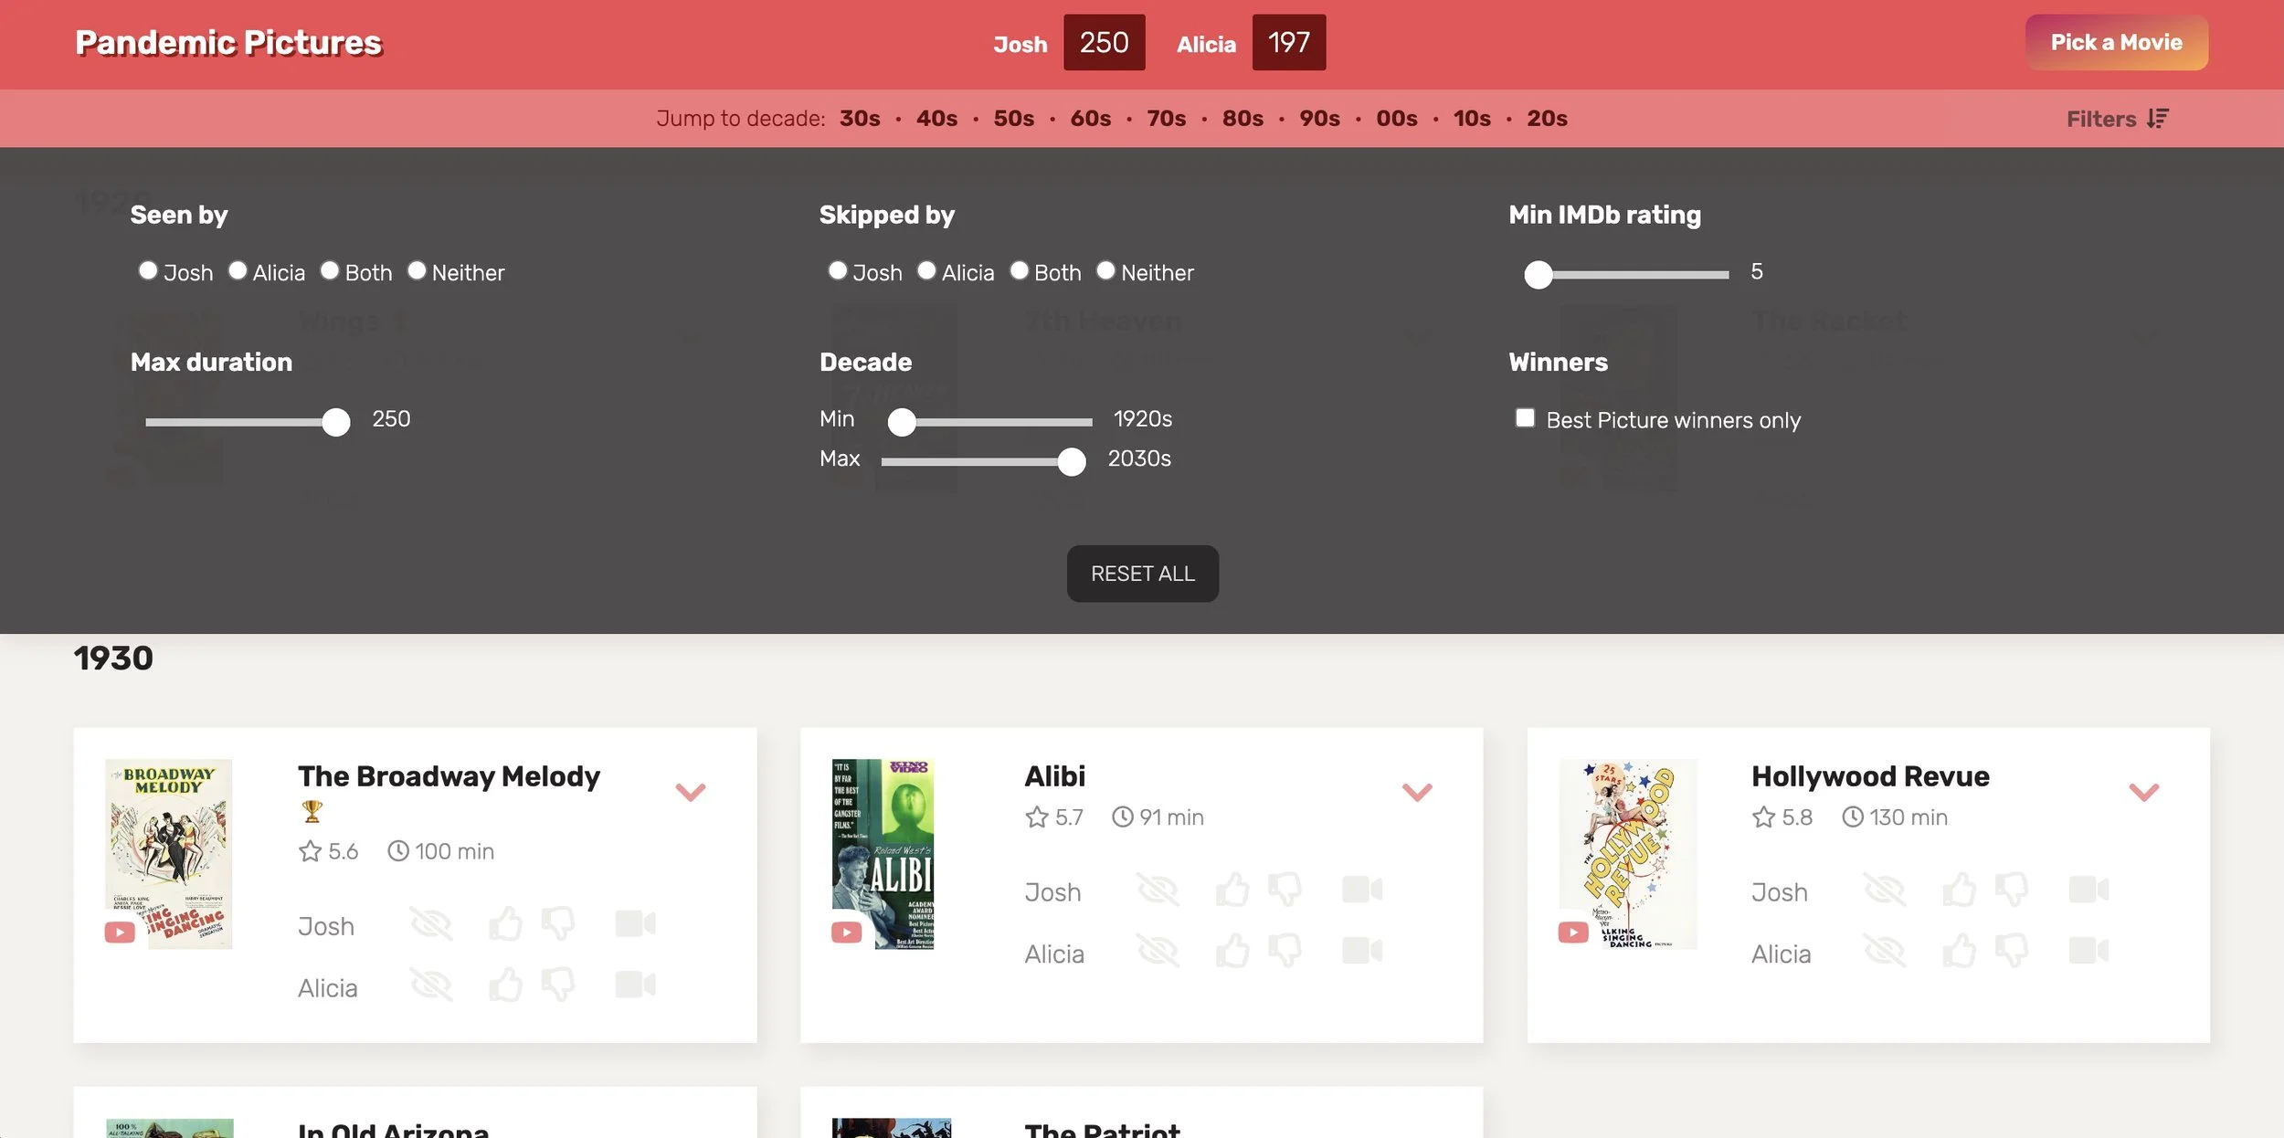Viewport: 2284px width, 1138px height.
Task: Click Josh's thumbs down for Alibi
Action: pyautogui.click(x=1285, y=890)
